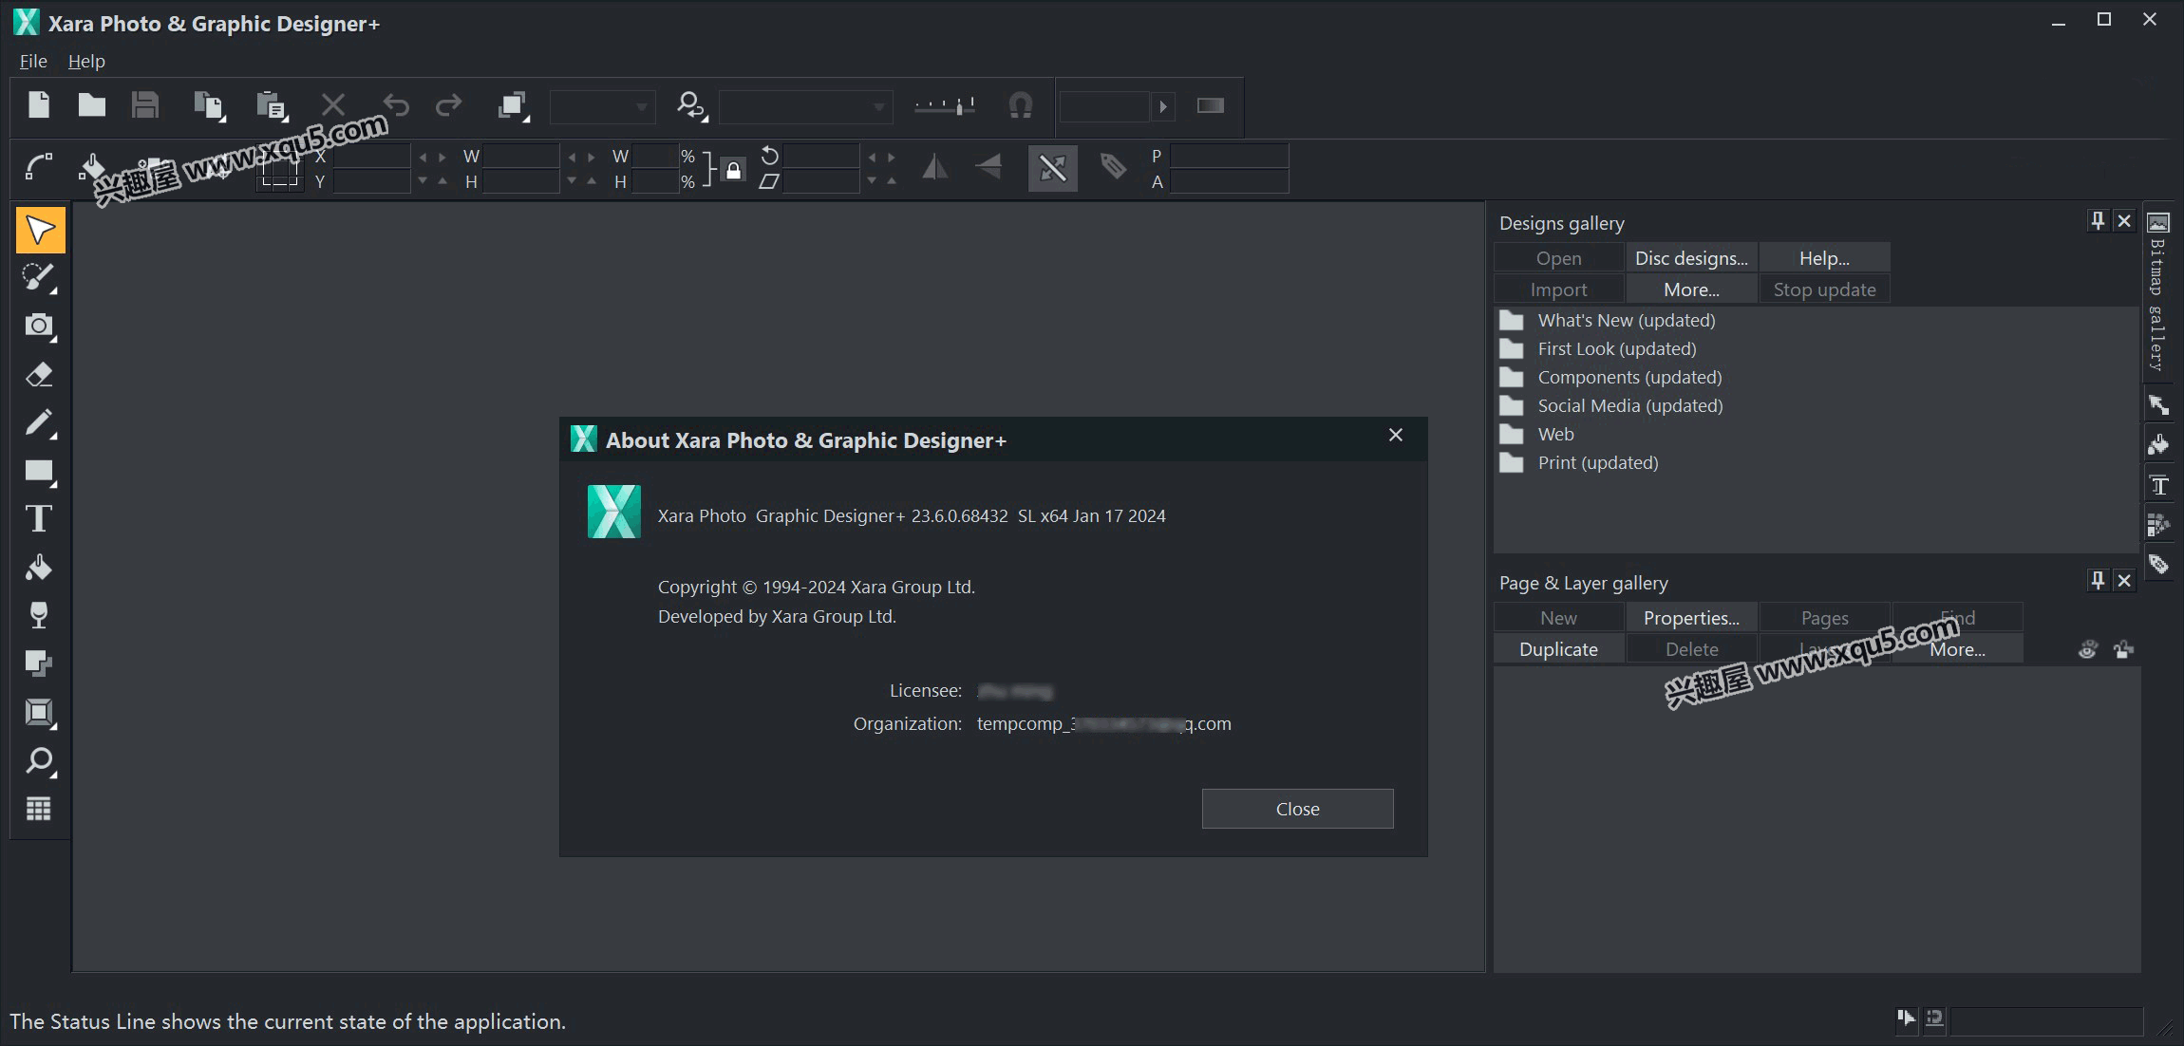Click More... button in Designs gallery
Viewport: 2184px width, 1046px height.
(1691, 290)
